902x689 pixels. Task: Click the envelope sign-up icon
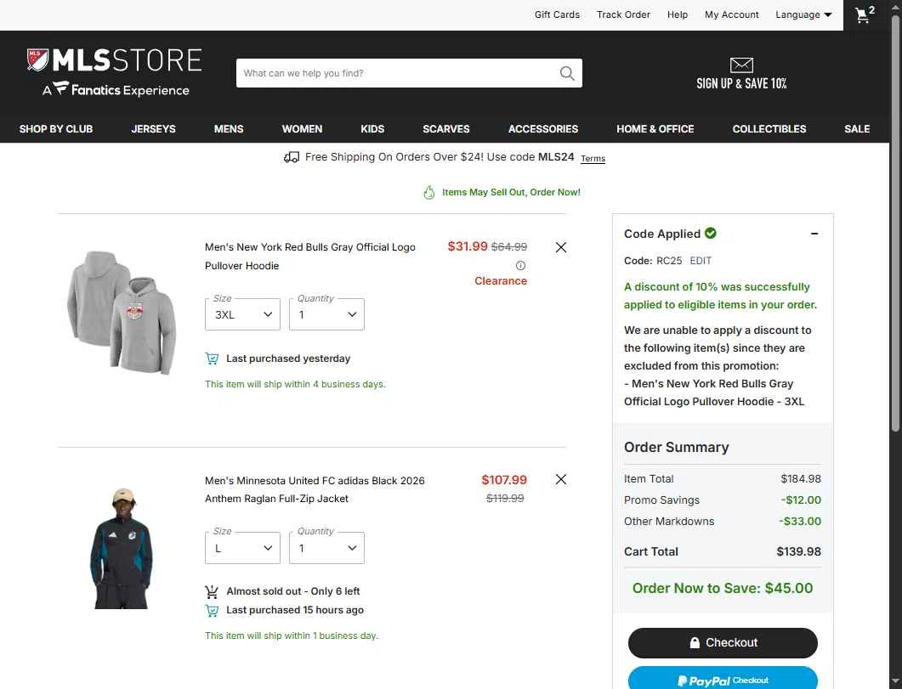click(x=741, y=65)
